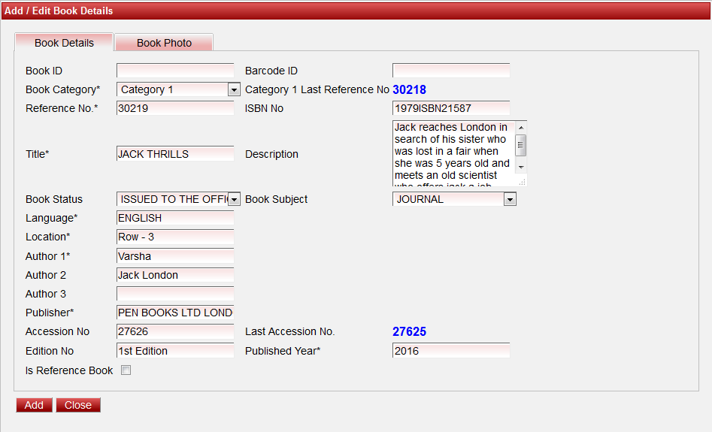Focus the Book ID input field
This screenshot has height=432, width=712.
tap(175, 71)
